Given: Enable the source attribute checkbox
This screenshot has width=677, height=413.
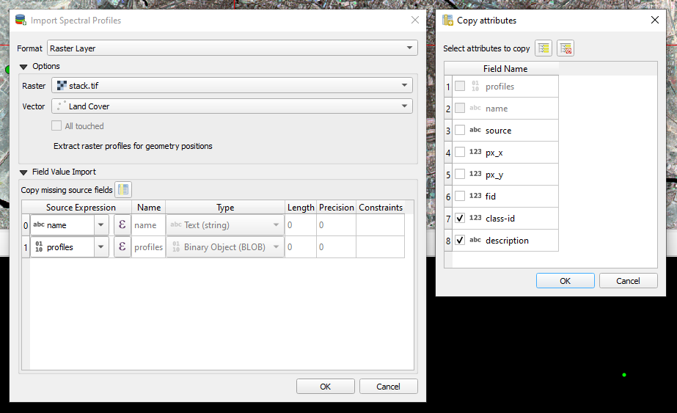Looking at the screenshot, I should click(x=460, y=131).
